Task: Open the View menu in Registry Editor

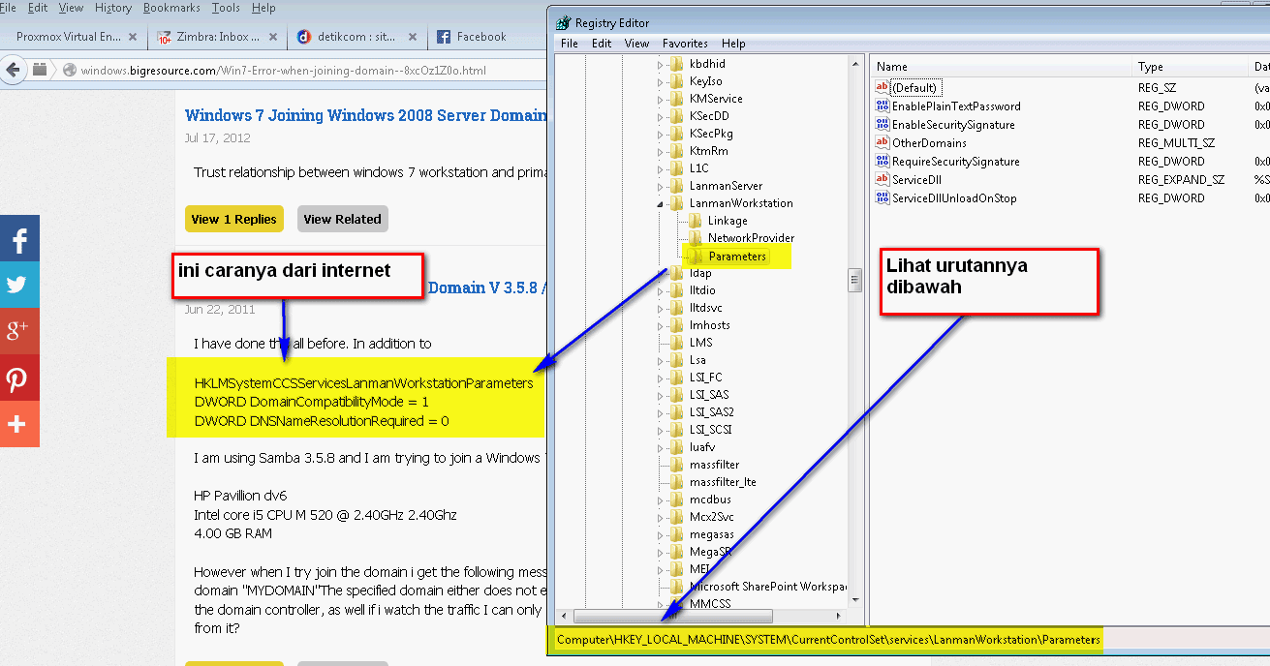Action: point(636,44)
